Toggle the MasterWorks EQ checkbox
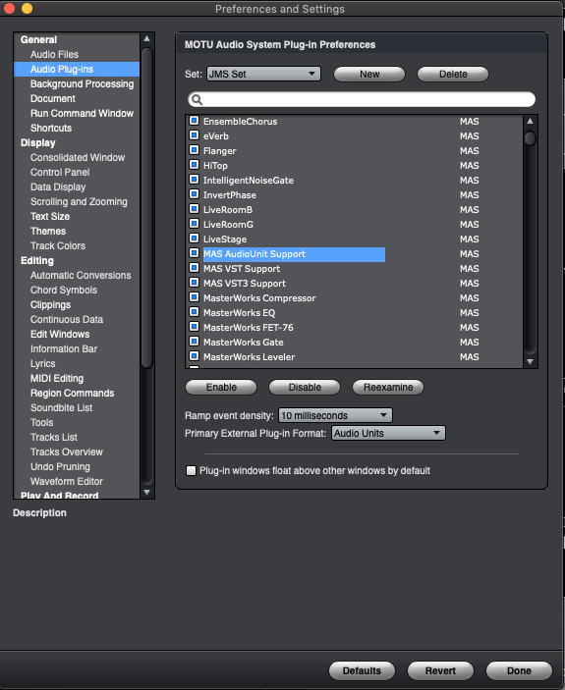 tap(194, 312)
